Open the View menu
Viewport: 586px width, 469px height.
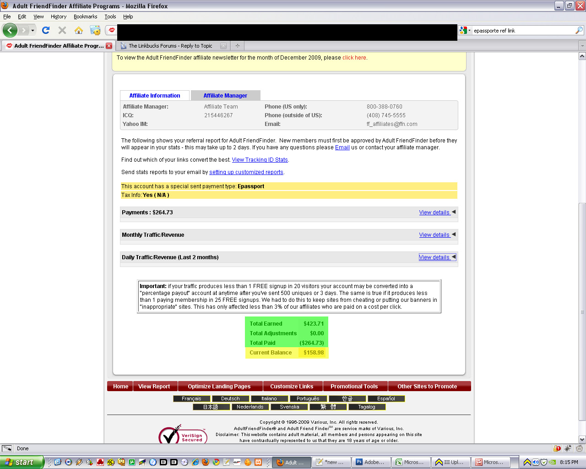pyautogui.click(x=38, y=16)
